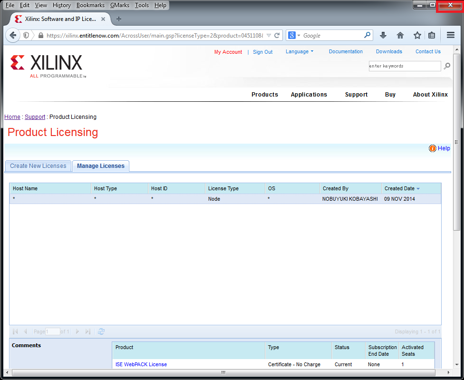Image resolution: width=464 pixels, height=380 pixels.
Task: Open the Firefox downloads arrow icon
Action: click(383, 35)
